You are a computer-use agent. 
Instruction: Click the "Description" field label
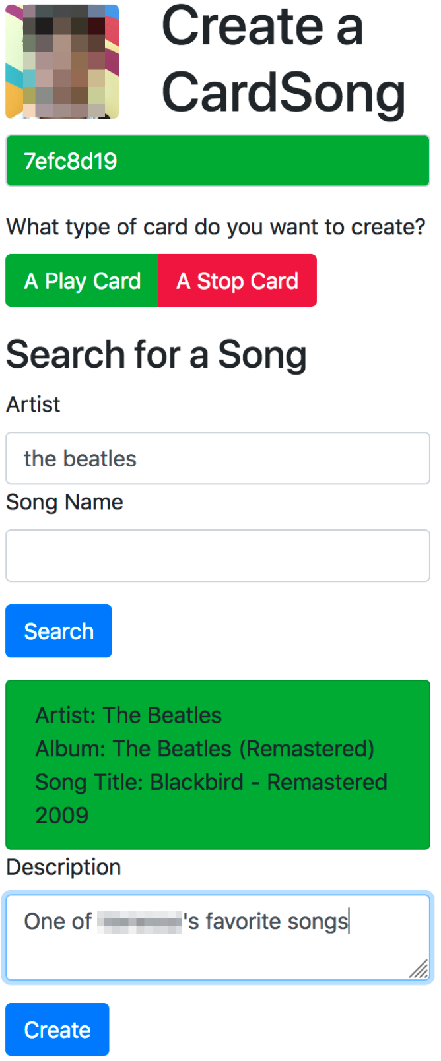point(63,867)
